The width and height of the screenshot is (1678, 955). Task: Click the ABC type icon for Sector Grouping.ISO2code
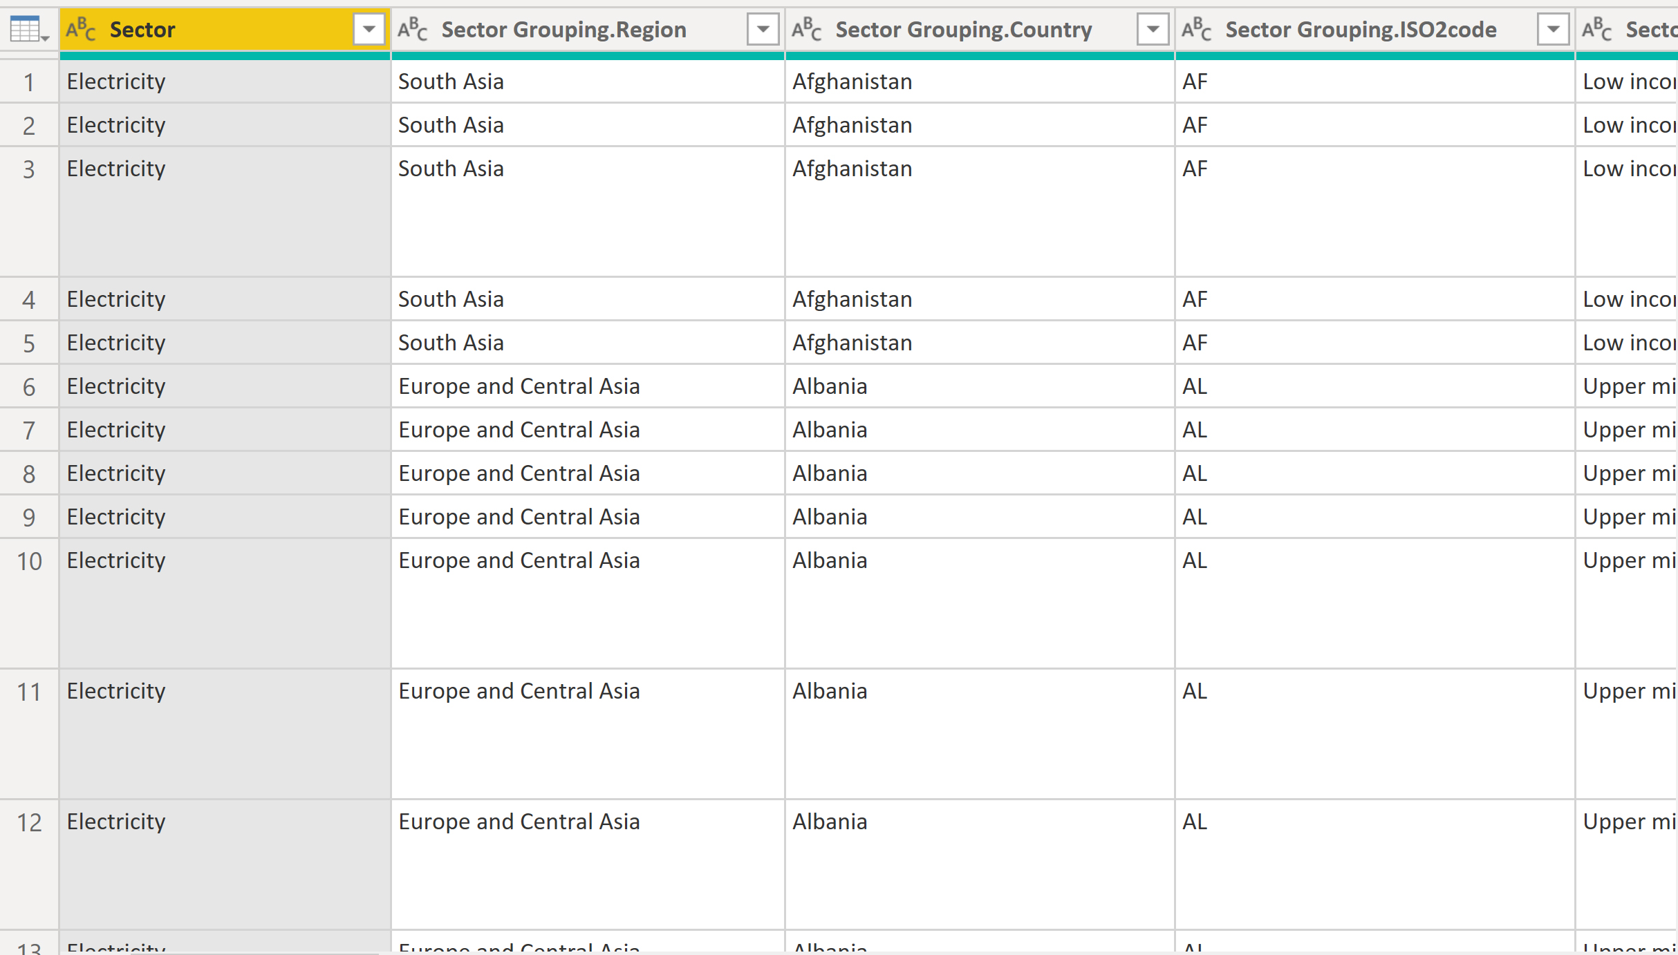click(1197, 30)
